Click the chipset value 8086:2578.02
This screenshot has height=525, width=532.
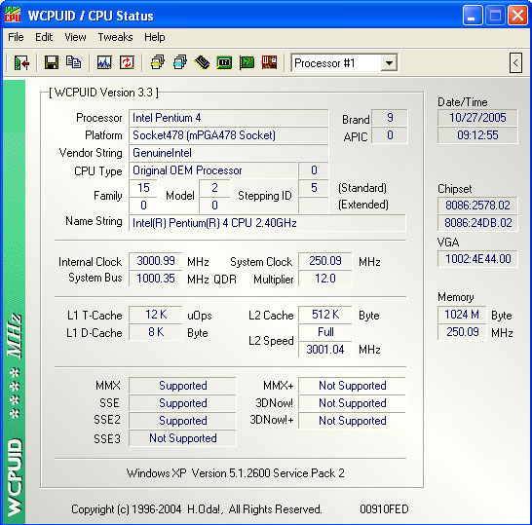pos(477,206)
